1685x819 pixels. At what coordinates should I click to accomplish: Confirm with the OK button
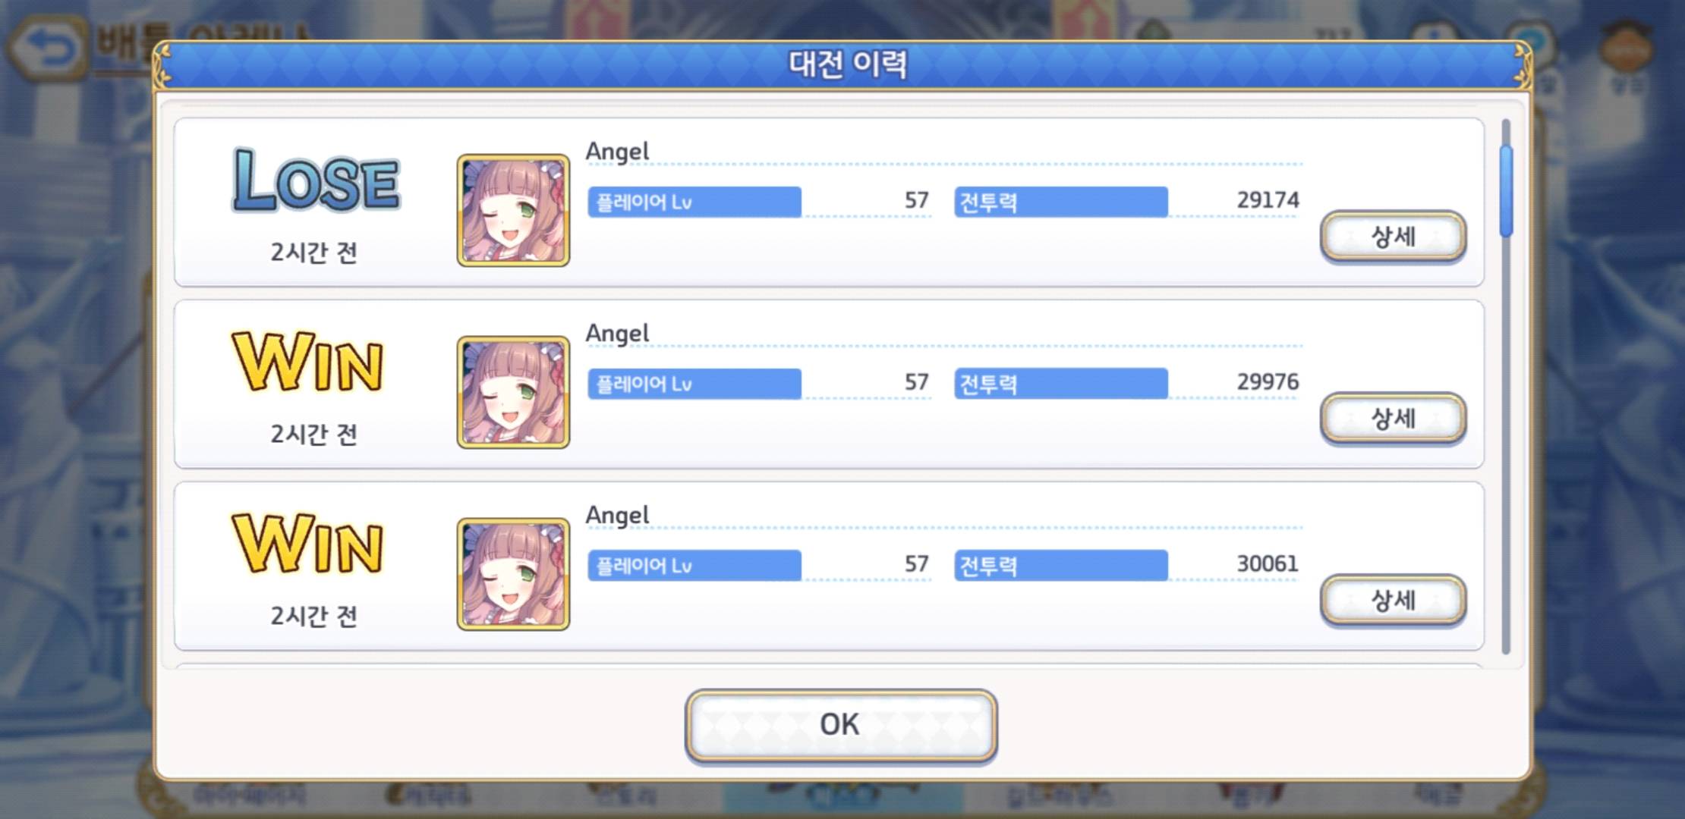pyautogui.click(x=840, y=725)
